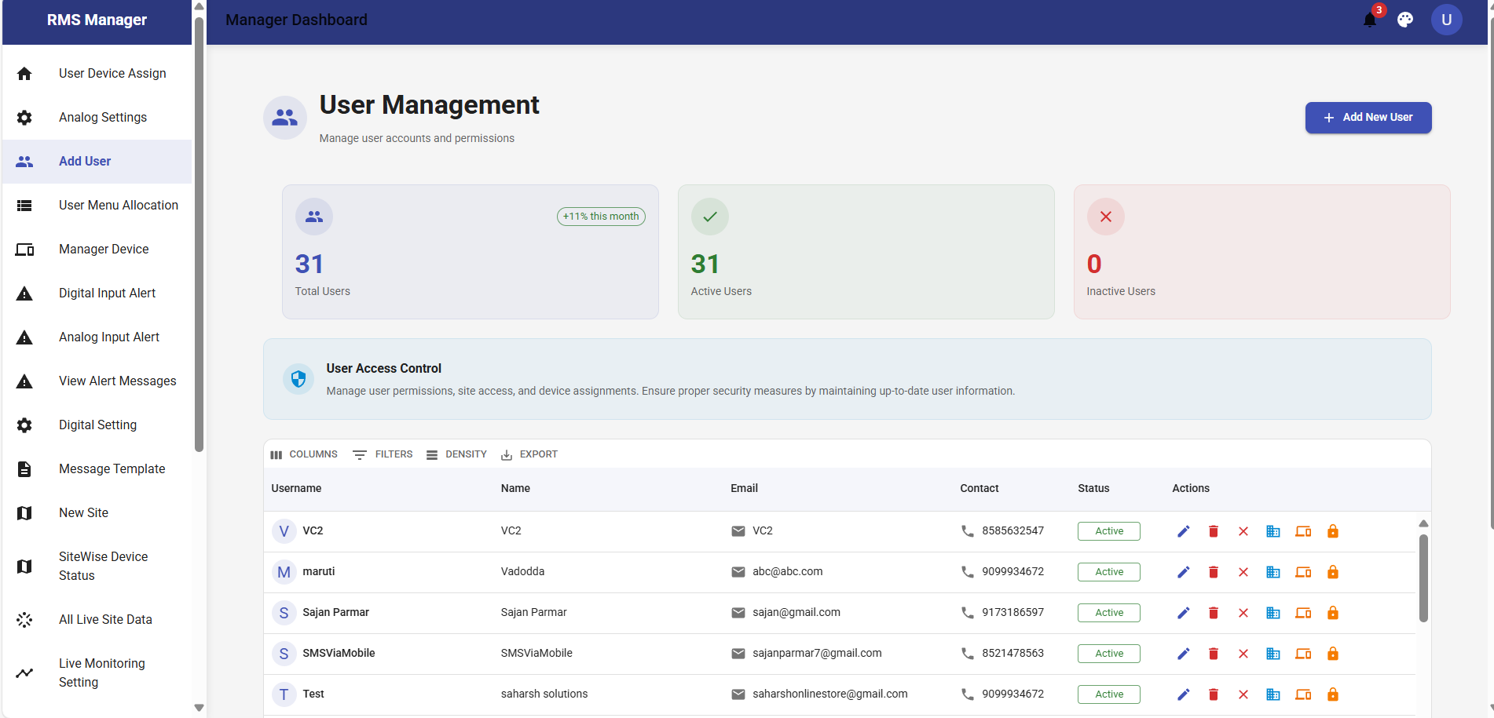Open device assignment icon for VC2 row

1302,531
